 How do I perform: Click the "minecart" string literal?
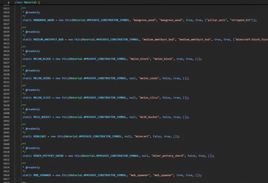142,137
